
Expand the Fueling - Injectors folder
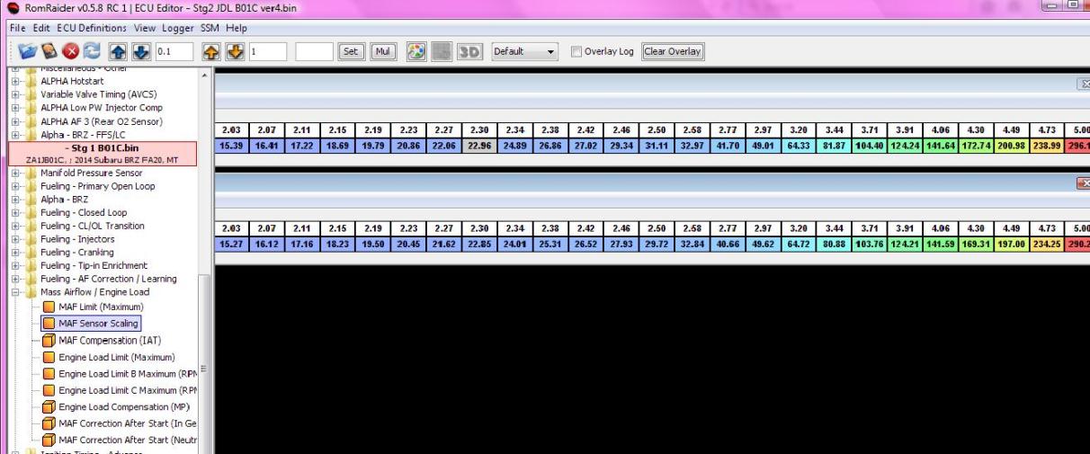(15, 240)
